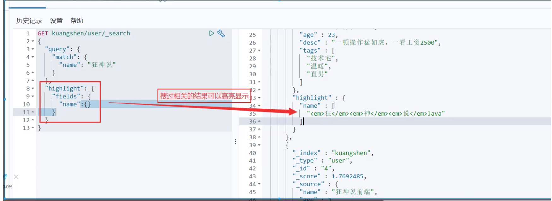
Task: Open the 帮助 menu
Action: click(77, 20)
